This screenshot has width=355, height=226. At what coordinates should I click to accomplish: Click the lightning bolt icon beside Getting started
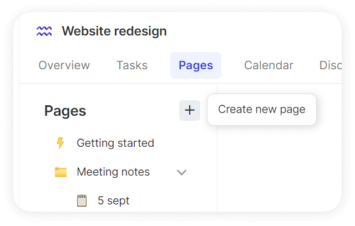(60, 143)
